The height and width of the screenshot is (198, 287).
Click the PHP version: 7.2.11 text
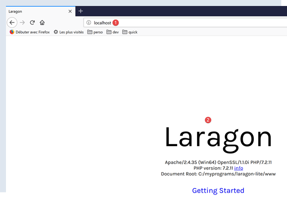pyautogui.click(x=213, y=168)
